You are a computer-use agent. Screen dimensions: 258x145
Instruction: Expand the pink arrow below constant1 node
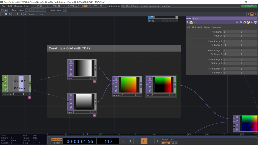29,97
